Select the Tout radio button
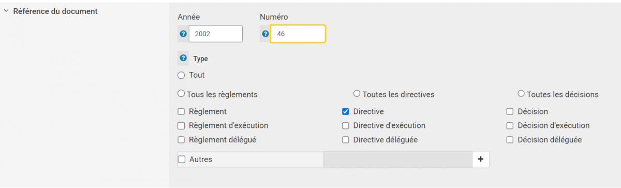621x188 pixels. coord(181,75)
